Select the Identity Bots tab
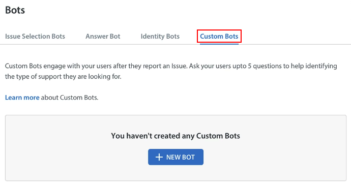The width and height of the screenshot is (351, 184). click(x=160, y=36)
